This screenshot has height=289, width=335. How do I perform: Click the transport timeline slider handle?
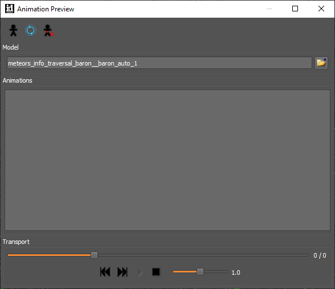[94, 255]
